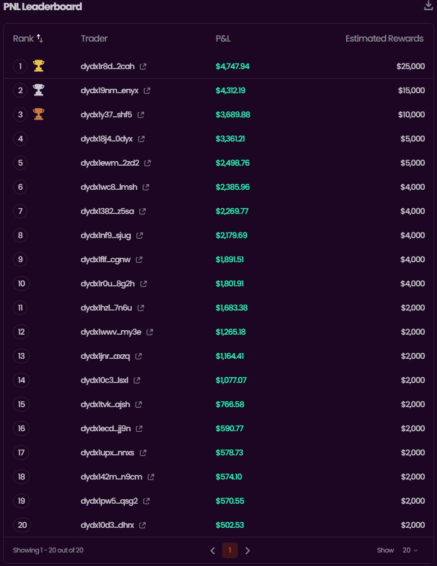Open external link for trader dydx1r0u...8g2h
437x566 pixels.
144,284
